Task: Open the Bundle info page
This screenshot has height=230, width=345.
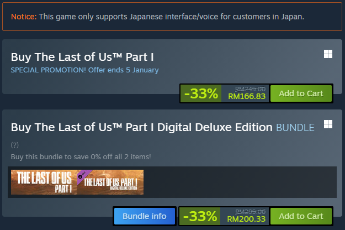Action: (x=145, y=216)
